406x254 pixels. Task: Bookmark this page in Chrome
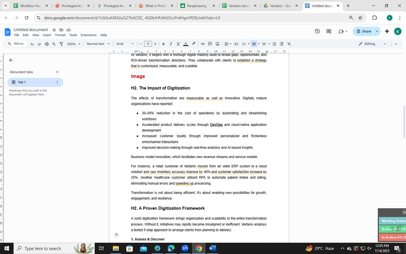[360, 18]
